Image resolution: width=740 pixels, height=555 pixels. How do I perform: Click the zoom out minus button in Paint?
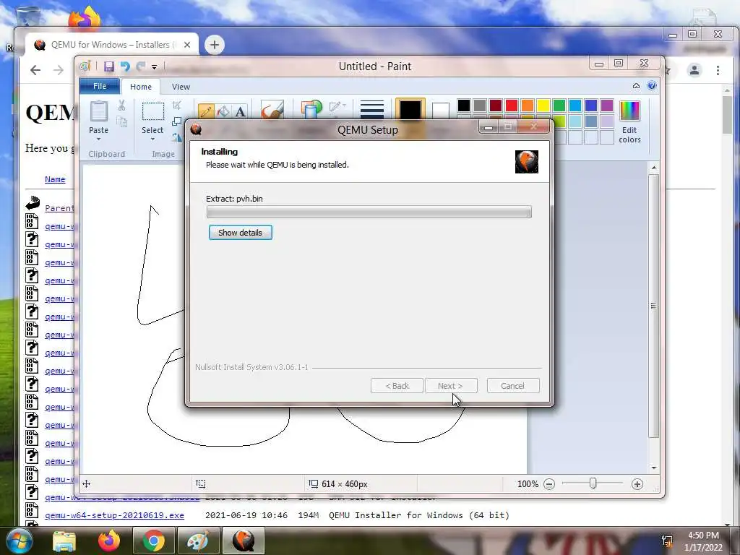(549, 484)
